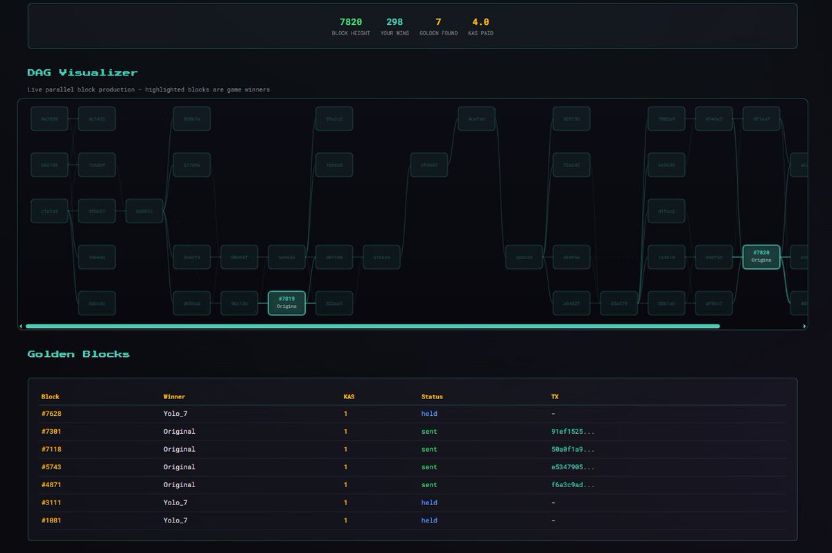
Task: Click the Golden Blocks heading
Action: tap(78, 353)
